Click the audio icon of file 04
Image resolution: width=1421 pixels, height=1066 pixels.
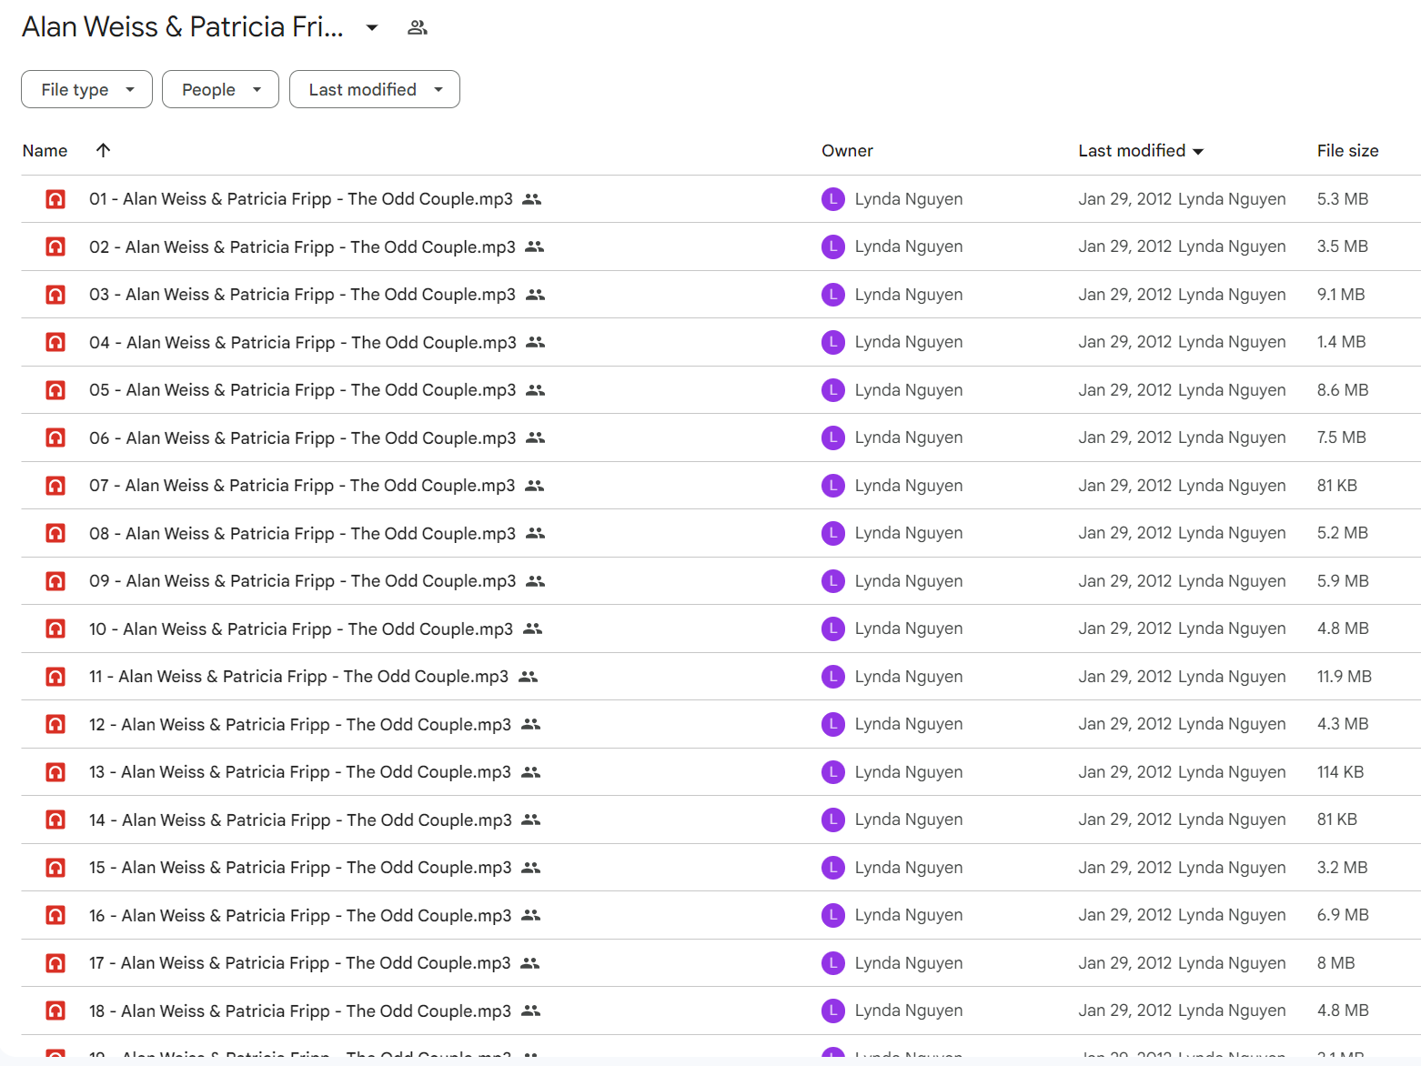click(55, 342)
